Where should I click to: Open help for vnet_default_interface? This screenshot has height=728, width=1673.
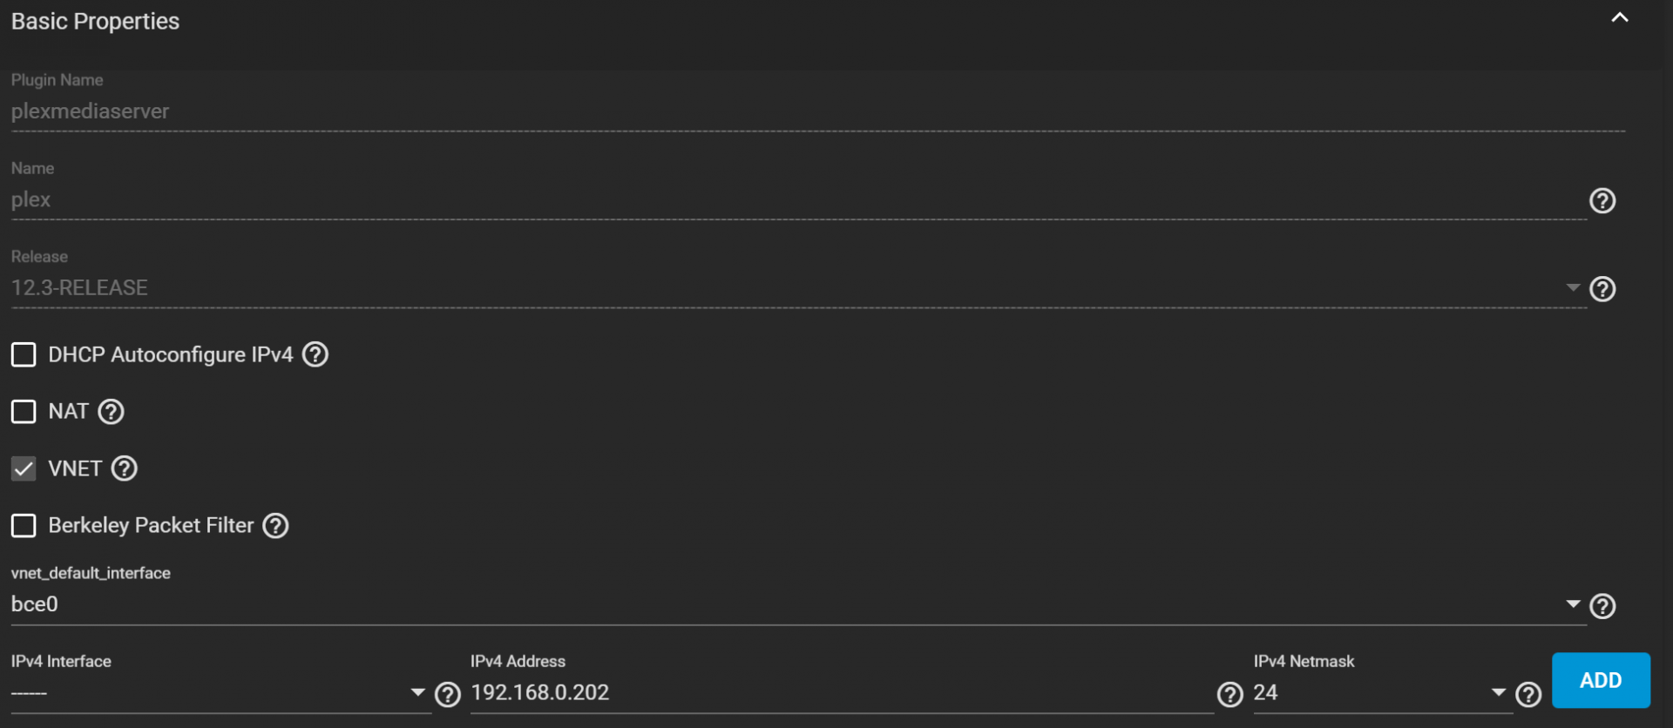tap(1602, 606)
